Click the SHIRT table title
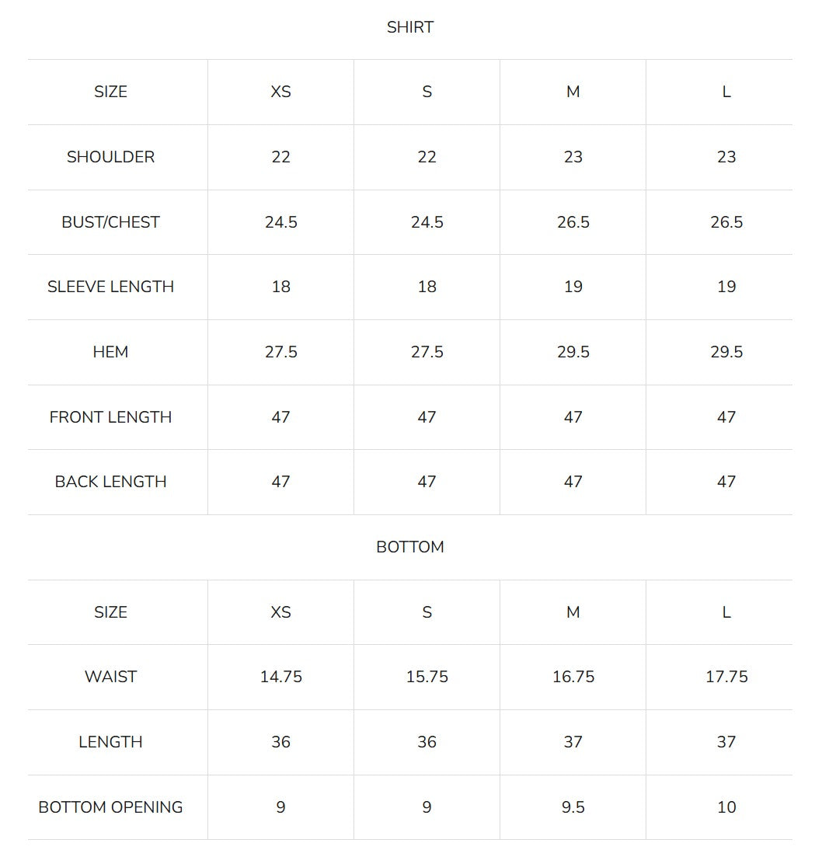Screen dimensions: 822x864 coord(410,27)
